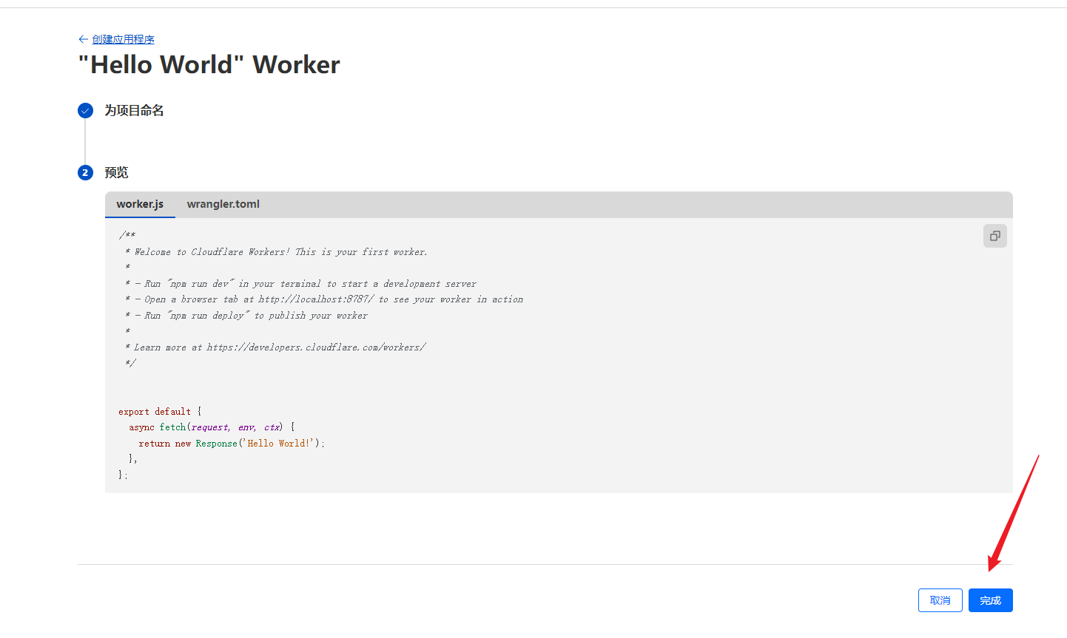The image size is (1067, 638).
Task: Click the 'Welcome to Cloudflare Workers!' comment line
Action: click(x=276, y=252)
